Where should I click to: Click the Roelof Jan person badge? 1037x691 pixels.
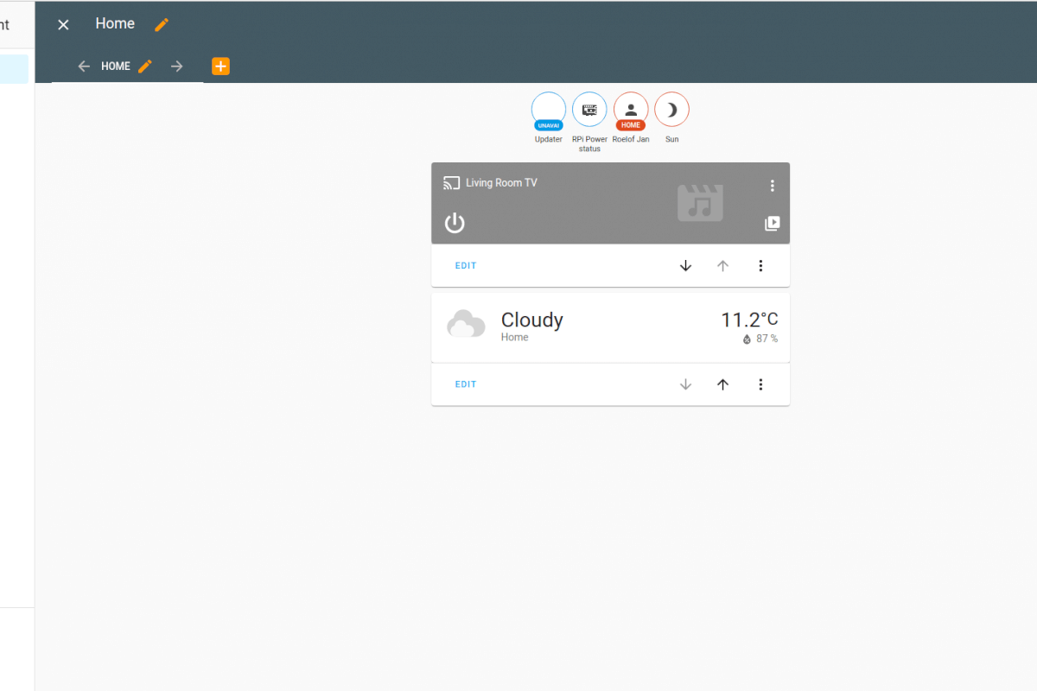click(x=631, y=110)
